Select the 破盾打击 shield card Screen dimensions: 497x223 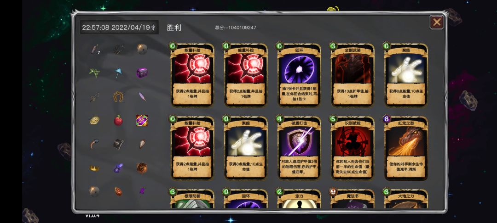[x=299, y=148]
